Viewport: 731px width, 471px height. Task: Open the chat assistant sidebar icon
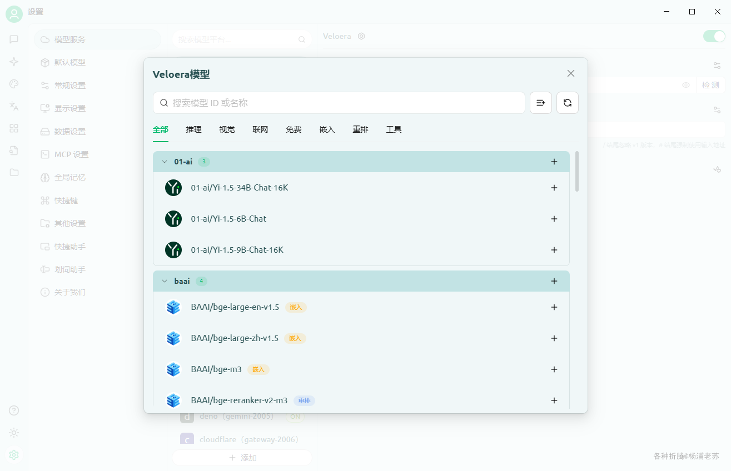tap(14, 39)
